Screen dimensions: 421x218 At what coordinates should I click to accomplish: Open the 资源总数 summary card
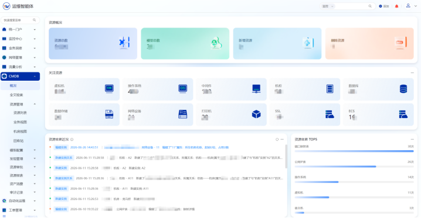point(93,43)
